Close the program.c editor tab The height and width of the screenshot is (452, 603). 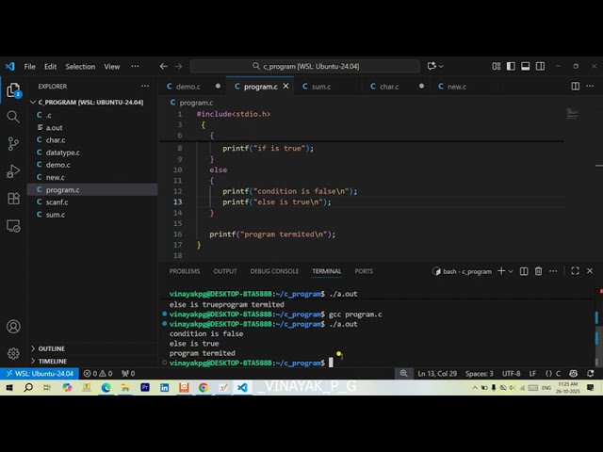(x=285, y=86)
